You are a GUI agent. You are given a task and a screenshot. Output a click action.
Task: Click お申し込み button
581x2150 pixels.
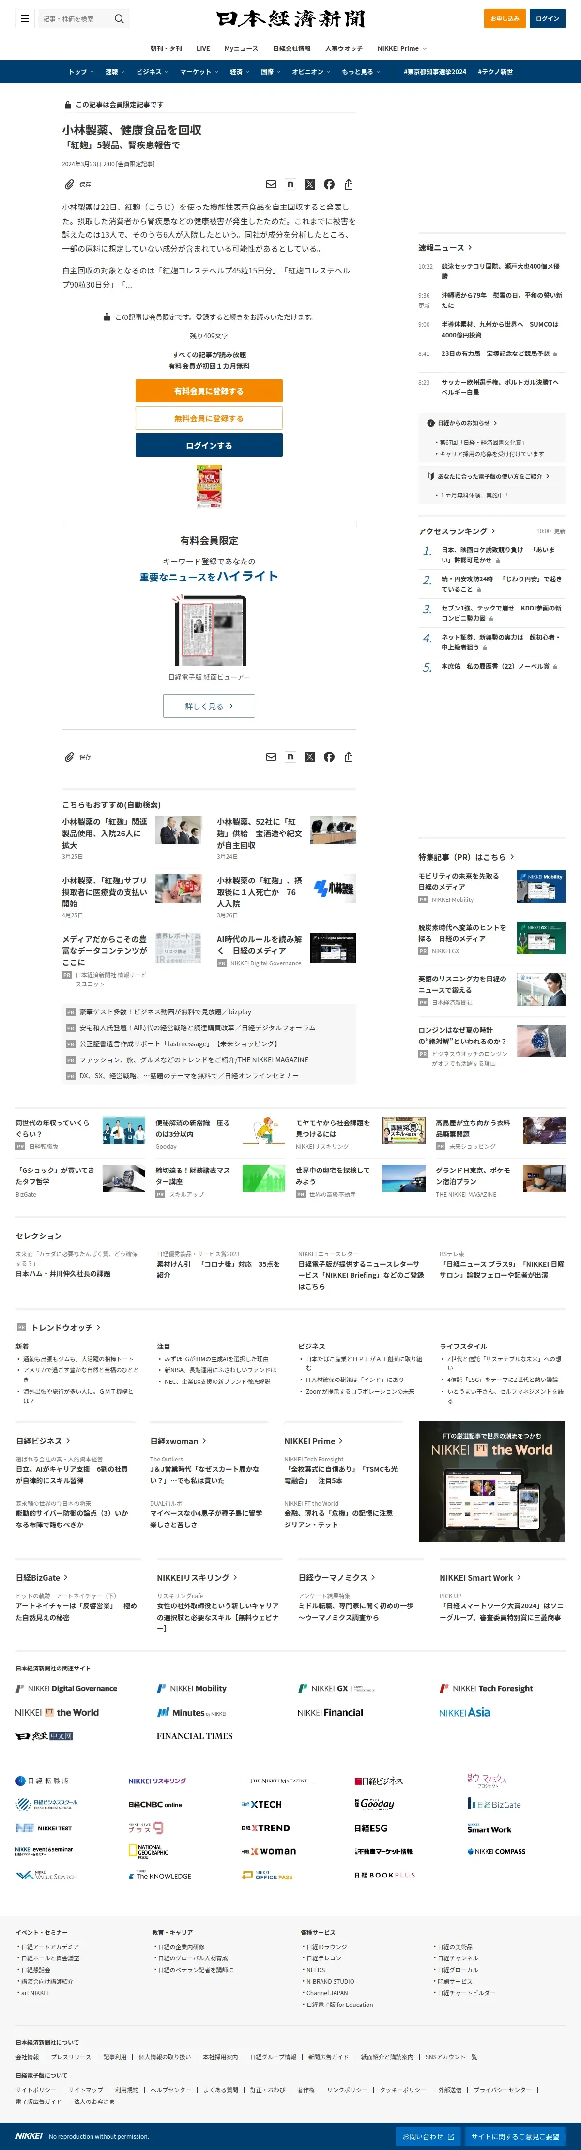(x=505, y=18)
